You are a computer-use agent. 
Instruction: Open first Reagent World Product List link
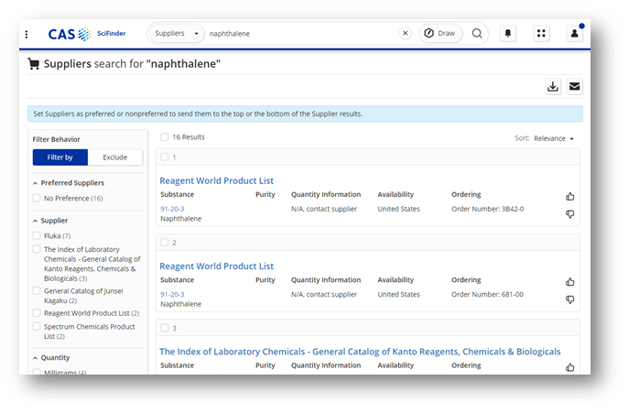point(217,181)
